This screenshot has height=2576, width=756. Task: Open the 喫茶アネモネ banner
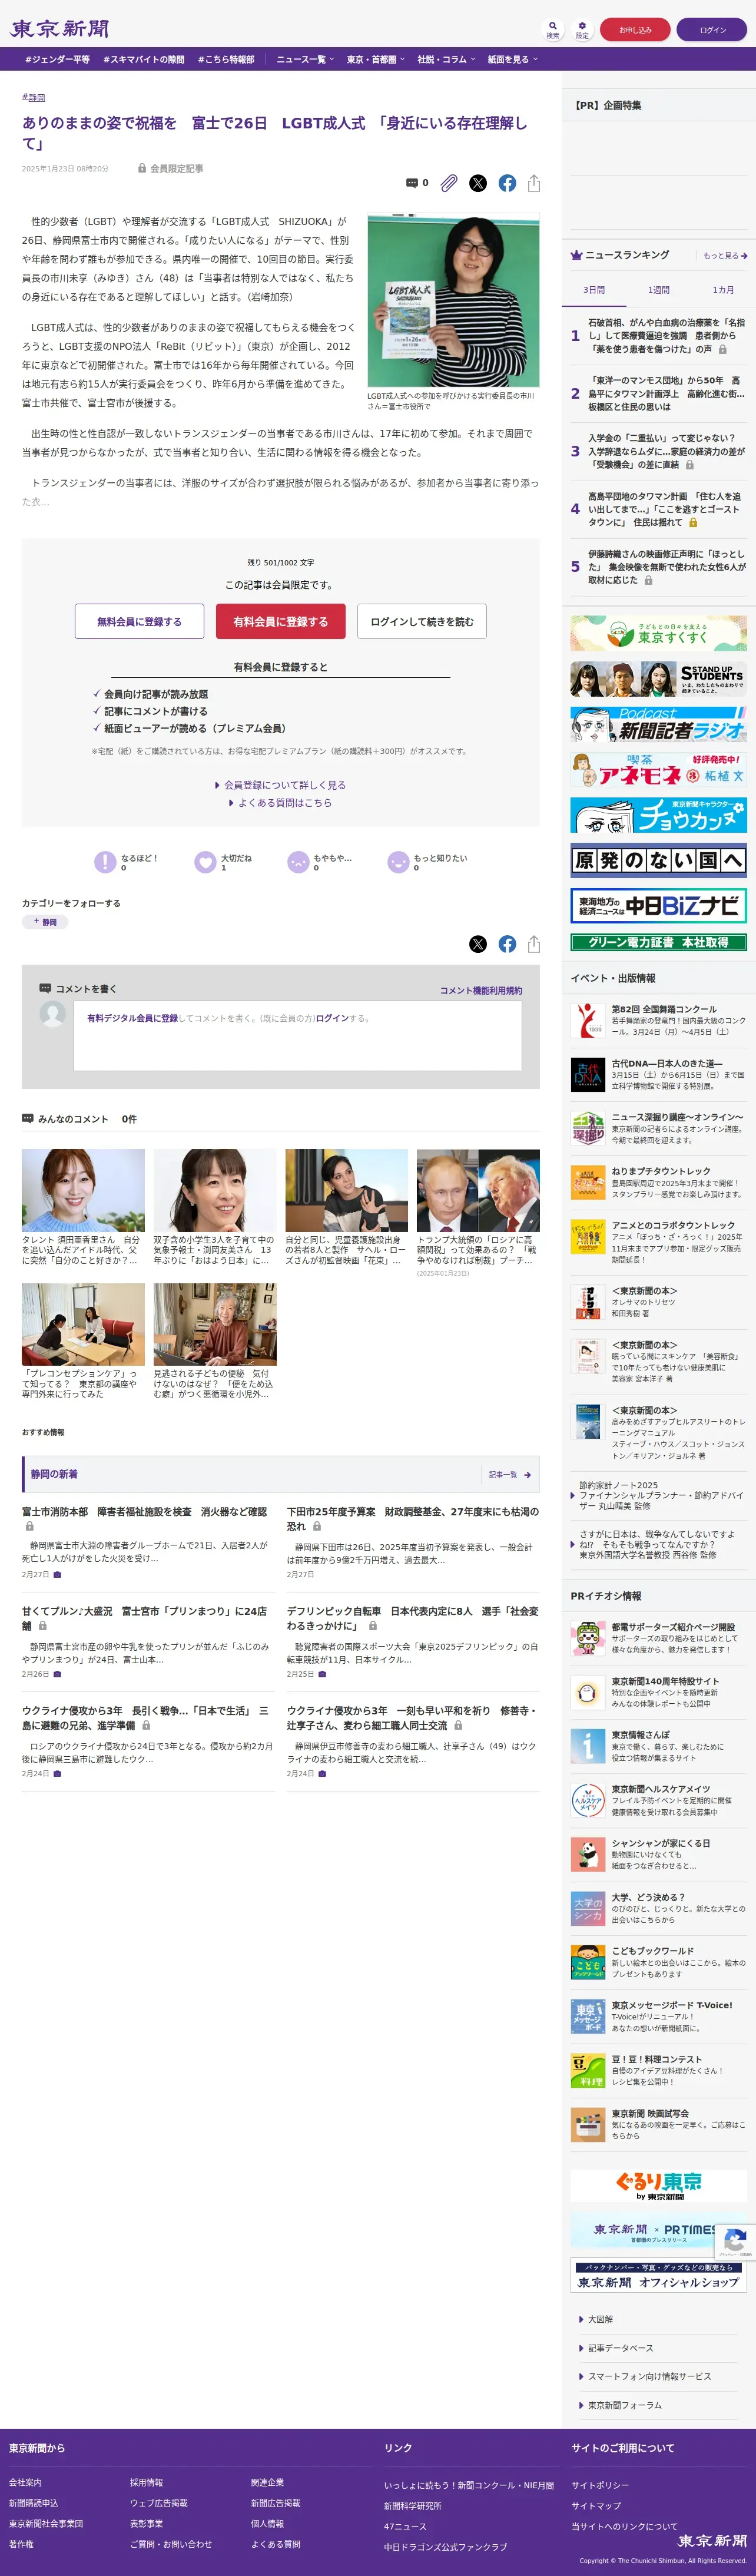tap(658, 770)
